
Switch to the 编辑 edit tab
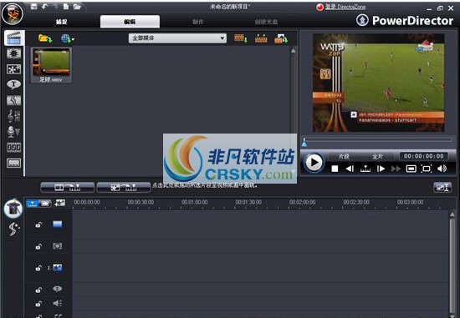tap(130, 22)
